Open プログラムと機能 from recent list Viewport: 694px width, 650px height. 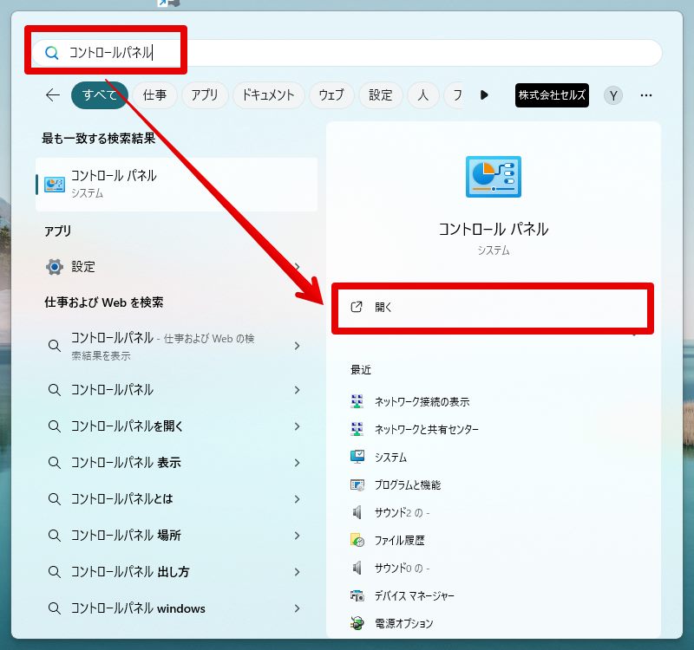[396, 484]
